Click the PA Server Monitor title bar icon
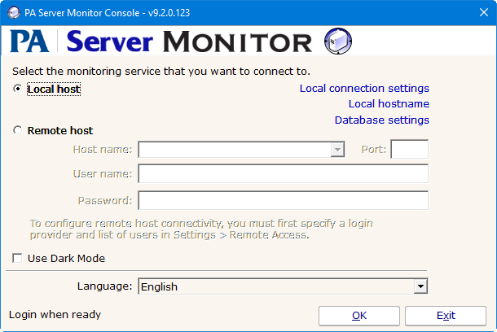The width and height of the screenshot is (497, 332). coord(14,13)
